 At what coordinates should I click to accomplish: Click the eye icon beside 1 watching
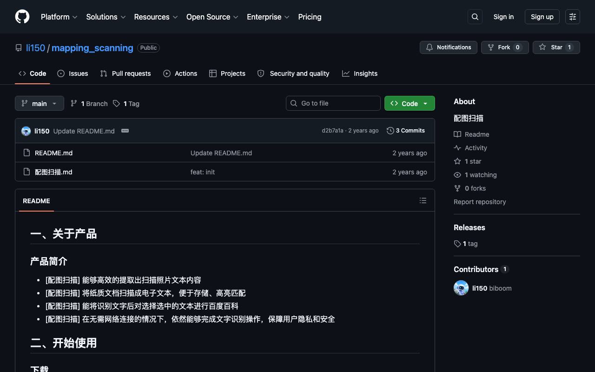(457, 175)
